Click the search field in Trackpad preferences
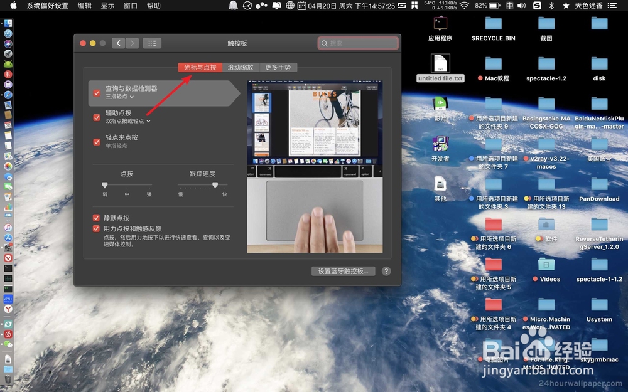The width and height of the screenshot is (628, 392). [357, 43]
